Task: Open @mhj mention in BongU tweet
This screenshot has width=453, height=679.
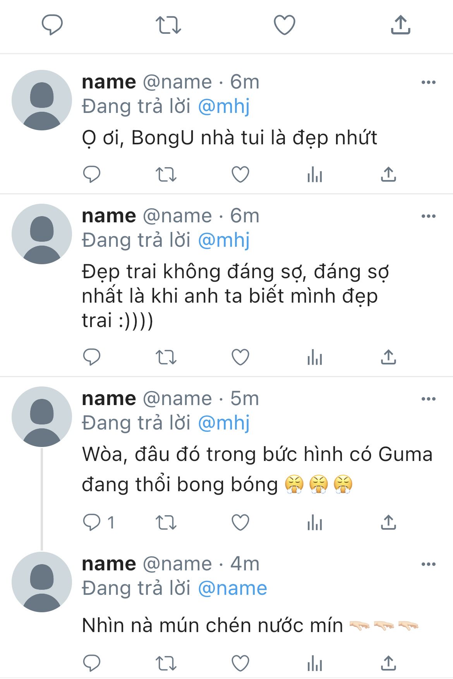Action: [224, 107]
